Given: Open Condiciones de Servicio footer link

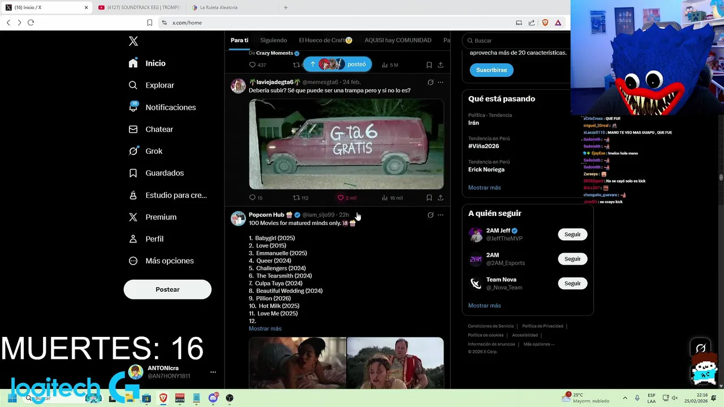Looking at the screenshot, I should (x=491, y=326).
